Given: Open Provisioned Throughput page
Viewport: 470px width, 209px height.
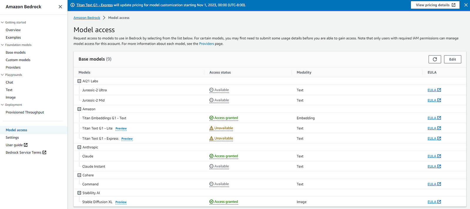Looking at the screenshot, I should (25, 113).
